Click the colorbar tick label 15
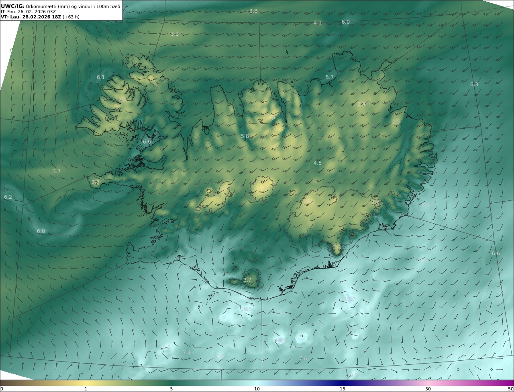The width and height of the screenshot is (514, 392). click(343, 389)
